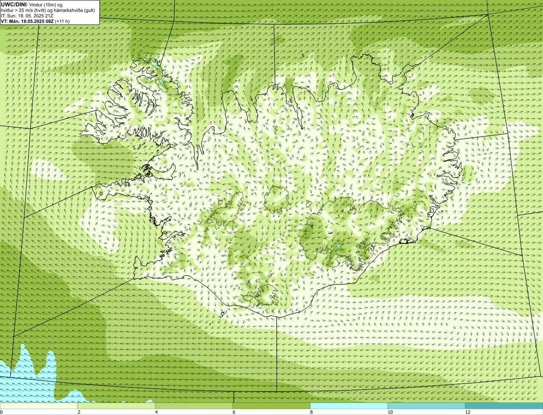Image resolution: width=543 pixels, height=415 pixels.
Task: Click the 4–6 m/s medium green legend swatch
Action: tap(194, 406)
